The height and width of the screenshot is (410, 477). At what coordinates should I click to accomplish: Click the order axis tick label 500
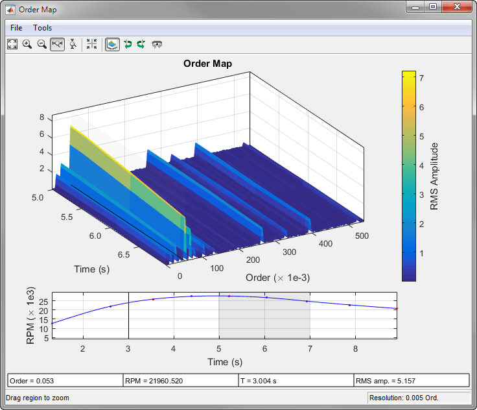(362, 235)
